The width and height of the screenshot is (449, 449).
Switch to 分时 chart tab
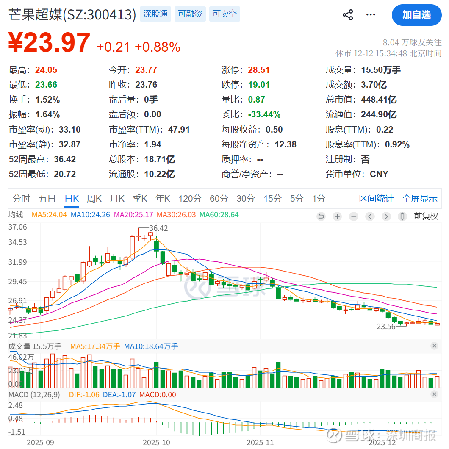tap(21, 198)
